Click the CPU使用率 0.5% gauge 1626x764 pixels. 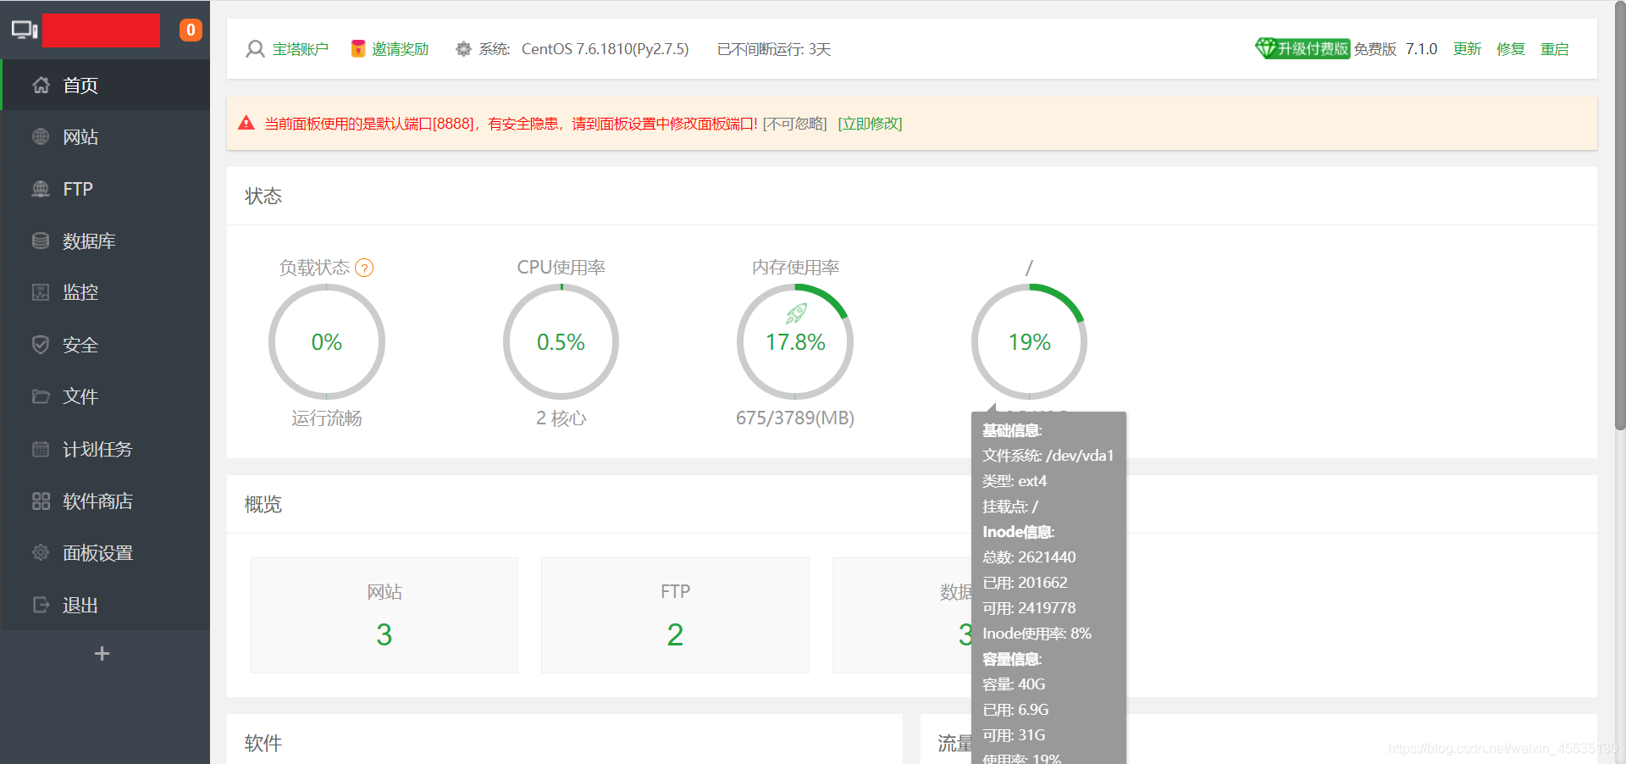561,341
